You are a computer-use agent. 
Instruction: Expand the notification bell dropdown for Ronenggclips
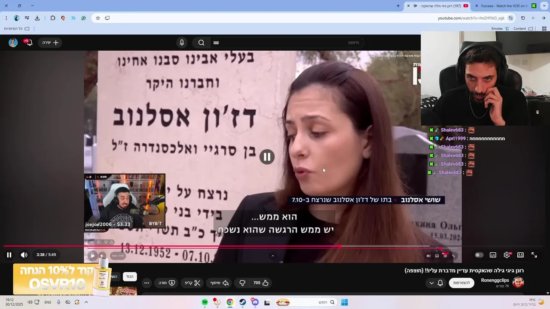436,283
